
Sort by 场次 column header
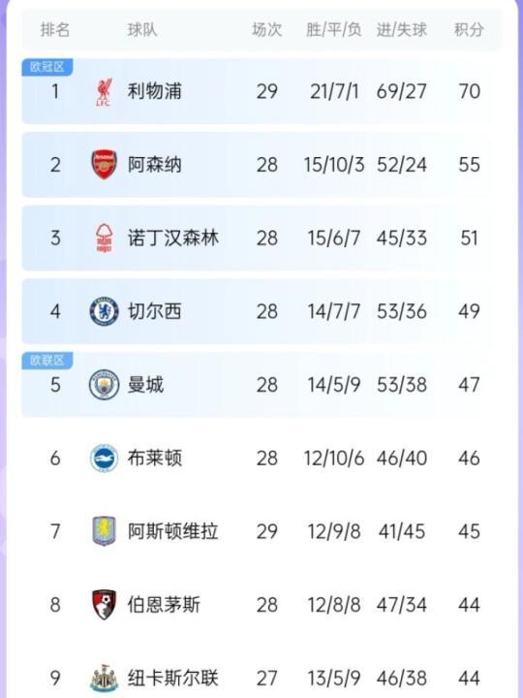pos(267,30)
